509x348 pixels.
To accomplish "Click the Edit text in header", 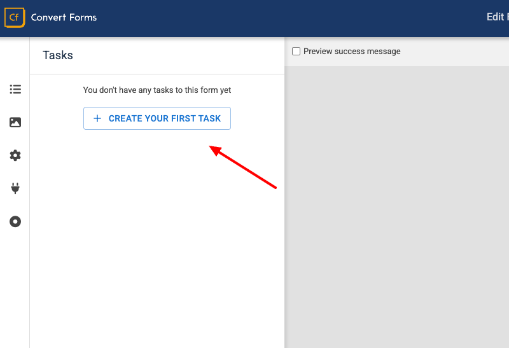I will (x=495, y=17).
